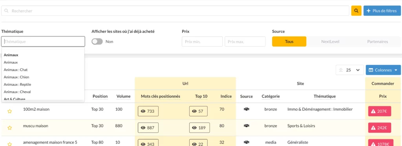
Task: Click the Thématique combo box
Action: coord(43,41)
